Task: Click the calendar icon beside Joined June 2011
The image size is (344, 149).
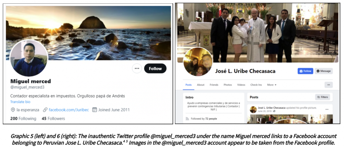Action: pos(94,110)
